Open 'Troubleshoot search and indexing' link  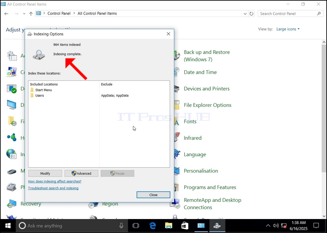[53, 188]
